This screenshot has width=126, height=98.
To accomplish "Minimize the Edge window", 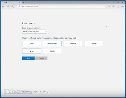I will point(113,3).
